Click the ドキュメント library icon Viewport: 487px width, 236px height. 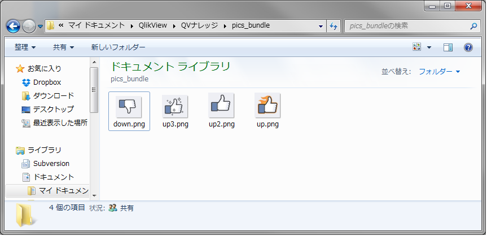(x=26, y=177)
